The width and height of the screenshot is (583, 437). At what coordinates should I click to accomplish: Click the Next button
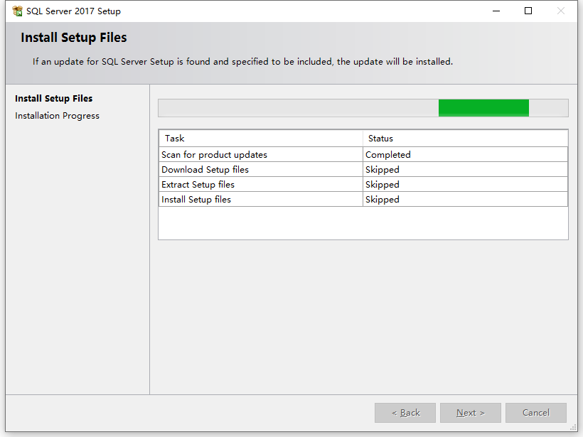471,412
